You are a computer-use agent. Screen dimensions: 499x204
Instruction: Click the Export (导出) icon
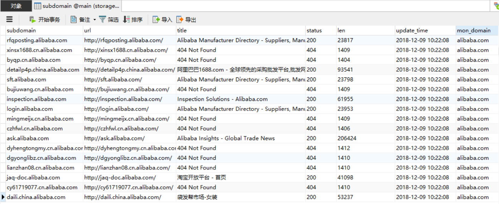coord(180,20)
